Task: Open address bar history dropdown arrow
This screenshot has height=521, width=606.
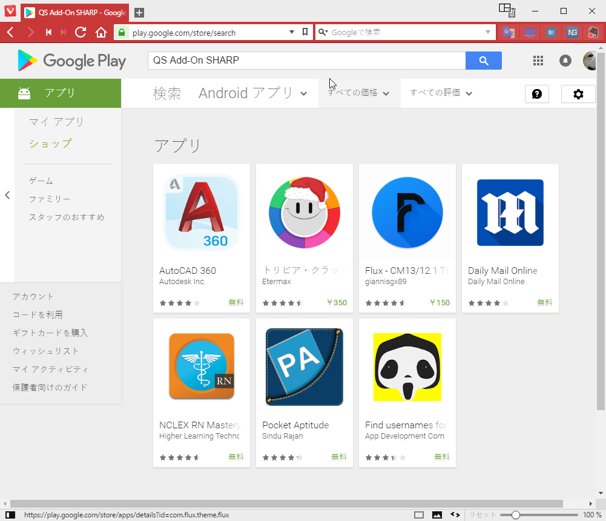Action: point(292,32)
